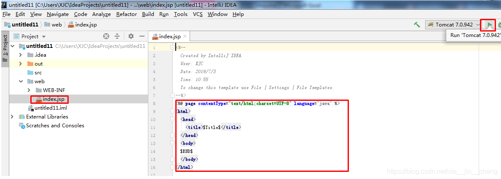Open the Window menu
Viewport: 501px width, 179px height.
[217, 14]
